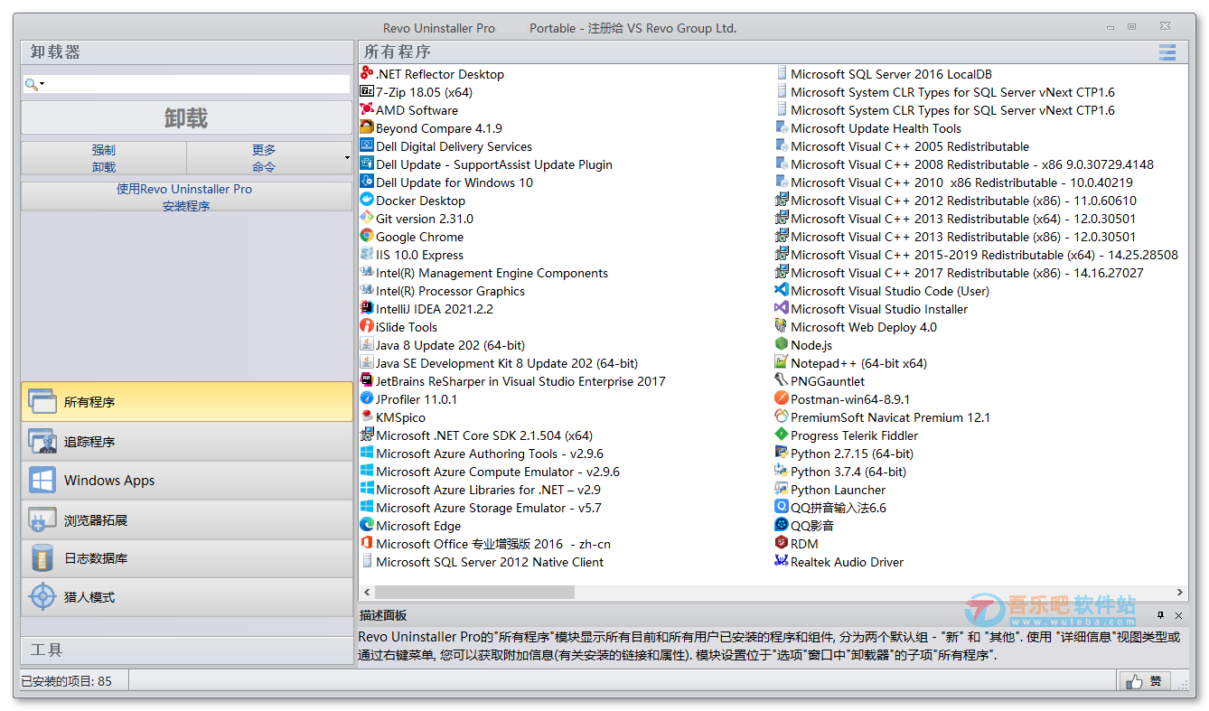Click inside the program search field
1209x711 pixels.
[x=196, y=84]
